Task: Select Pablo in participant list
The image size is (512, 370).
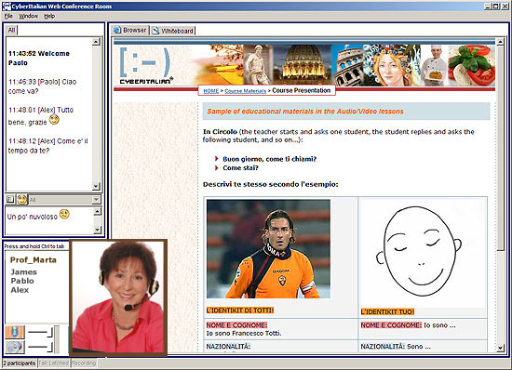Action: [x=22, y=281]
